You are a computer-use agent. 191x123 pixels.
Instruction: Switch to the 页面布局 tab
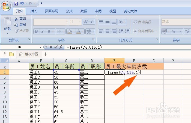coord(51,11)
